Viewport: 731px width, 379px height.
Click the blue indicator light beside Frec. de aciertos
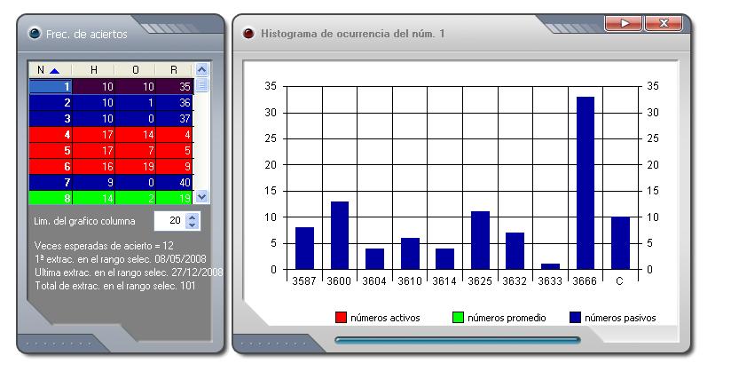(35, 34)
